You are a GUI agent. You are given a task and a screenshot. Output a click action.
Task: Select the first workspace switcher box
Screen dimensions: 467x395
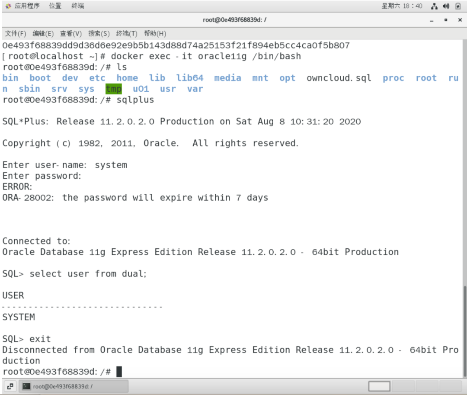click(379, 386)
